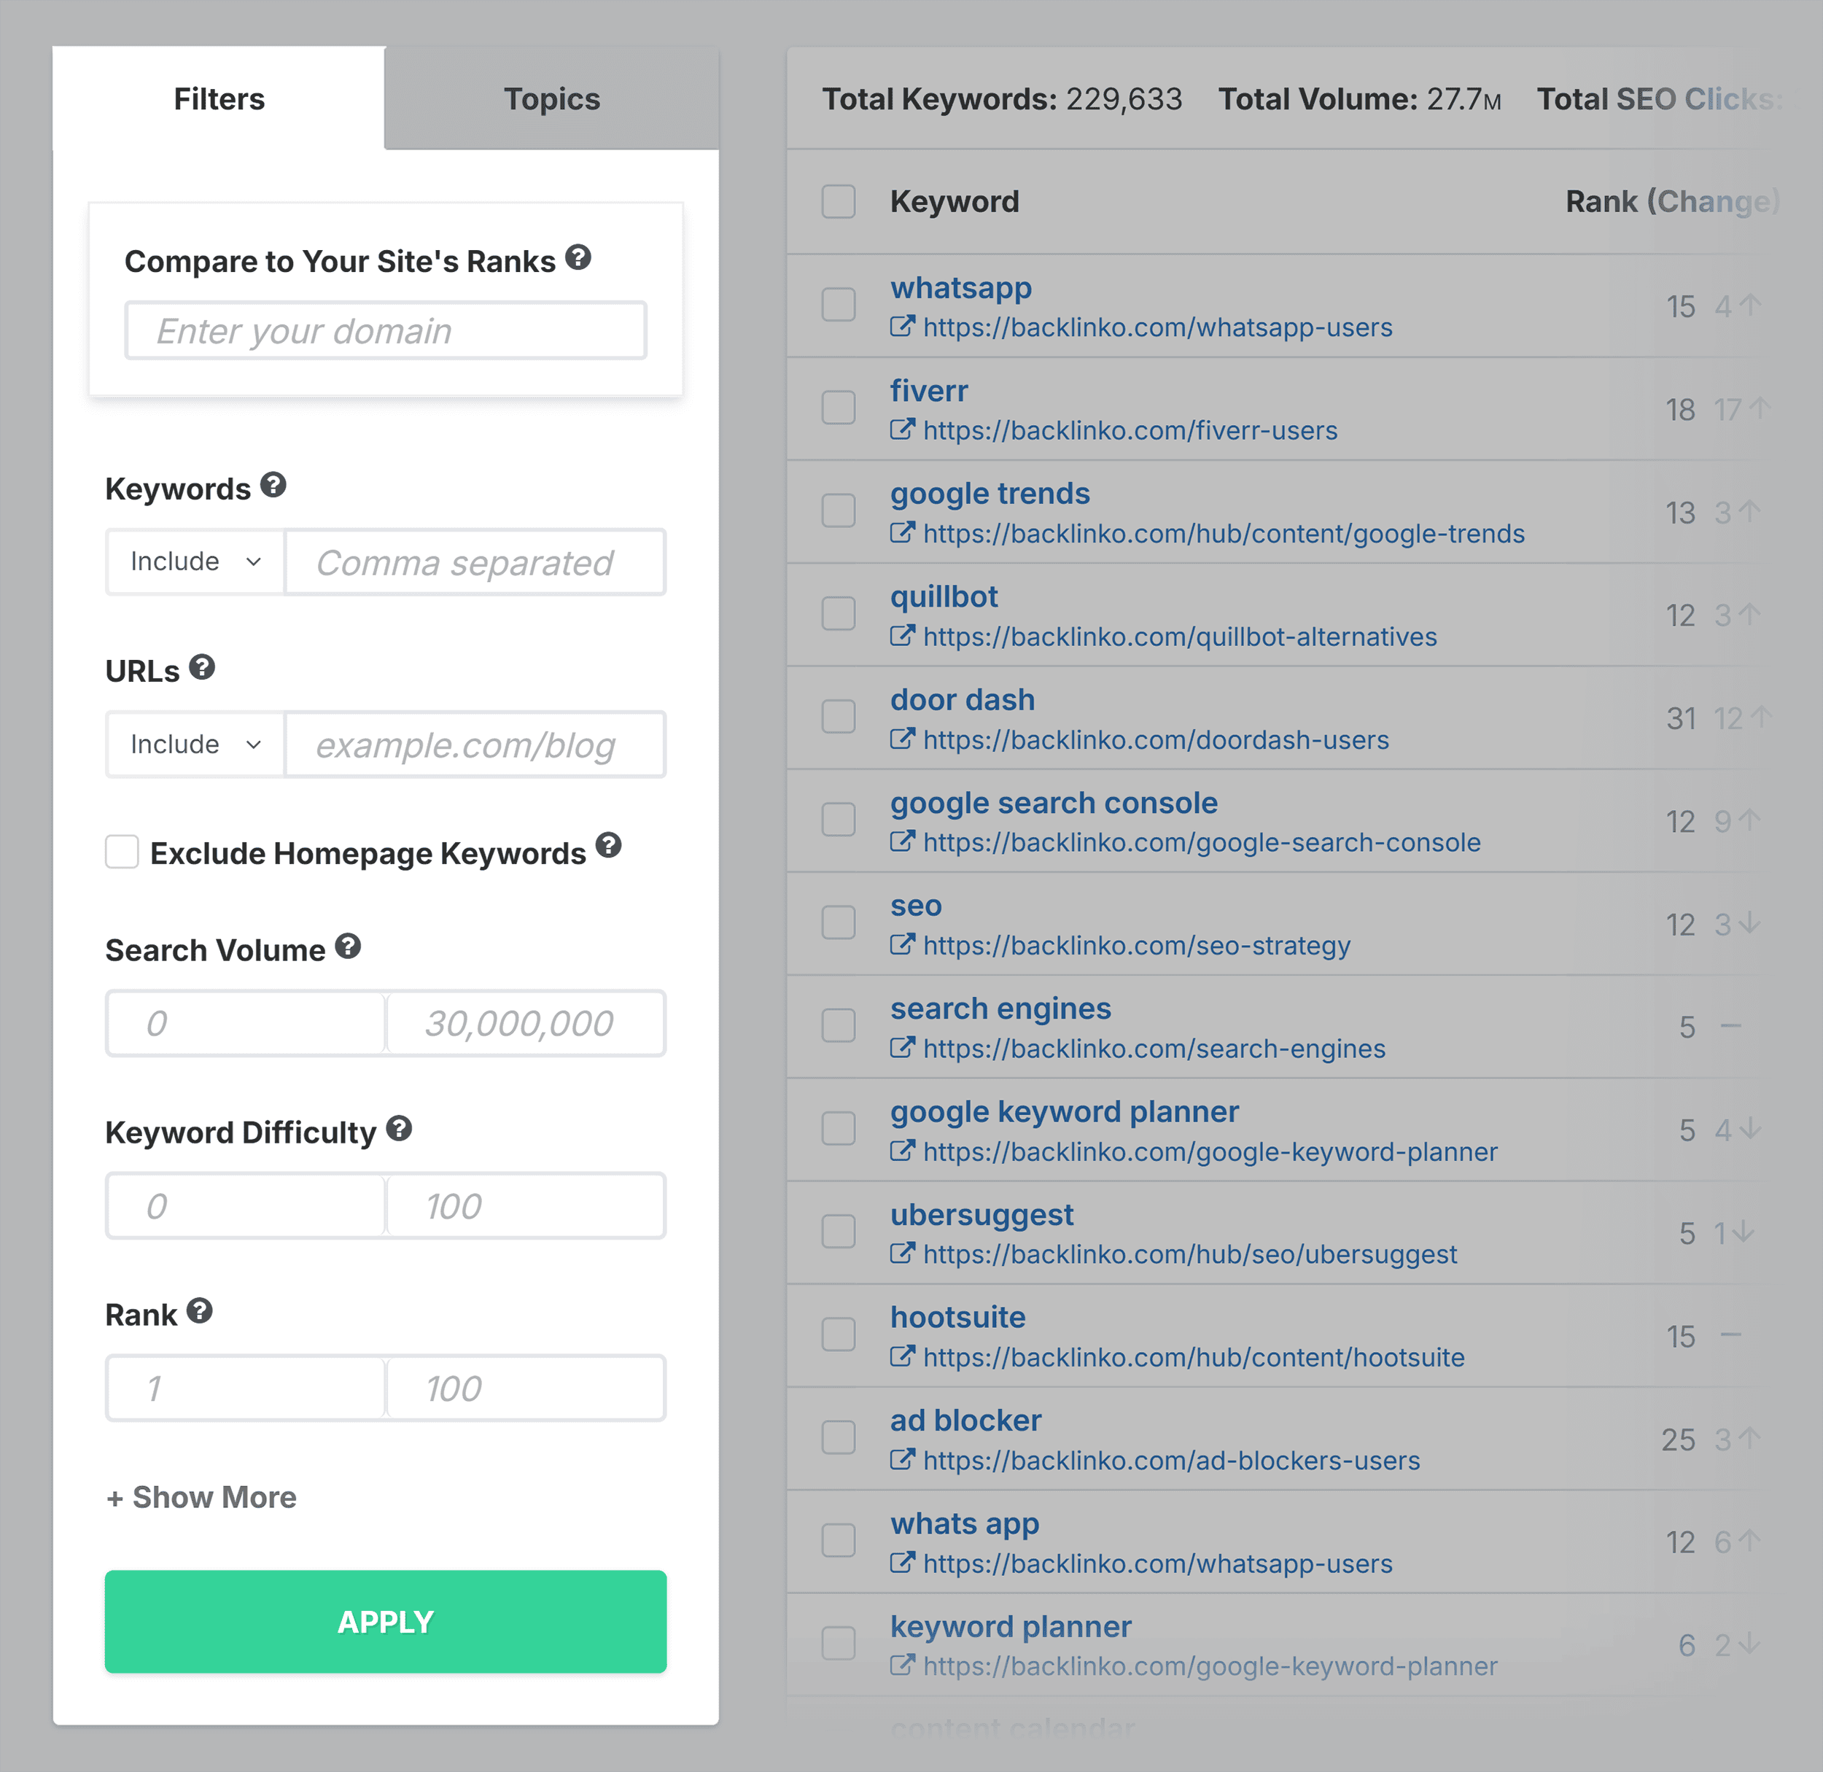
Task: Open the URLs Include dropdown
Action: [x=195, y=745]
